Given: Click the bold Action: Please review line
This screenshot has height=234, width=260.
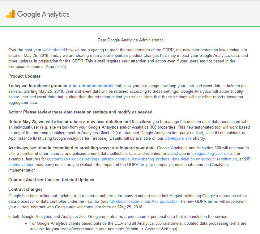Looking at the screenshot, I should pyautogui.click(x=81, y=112).
